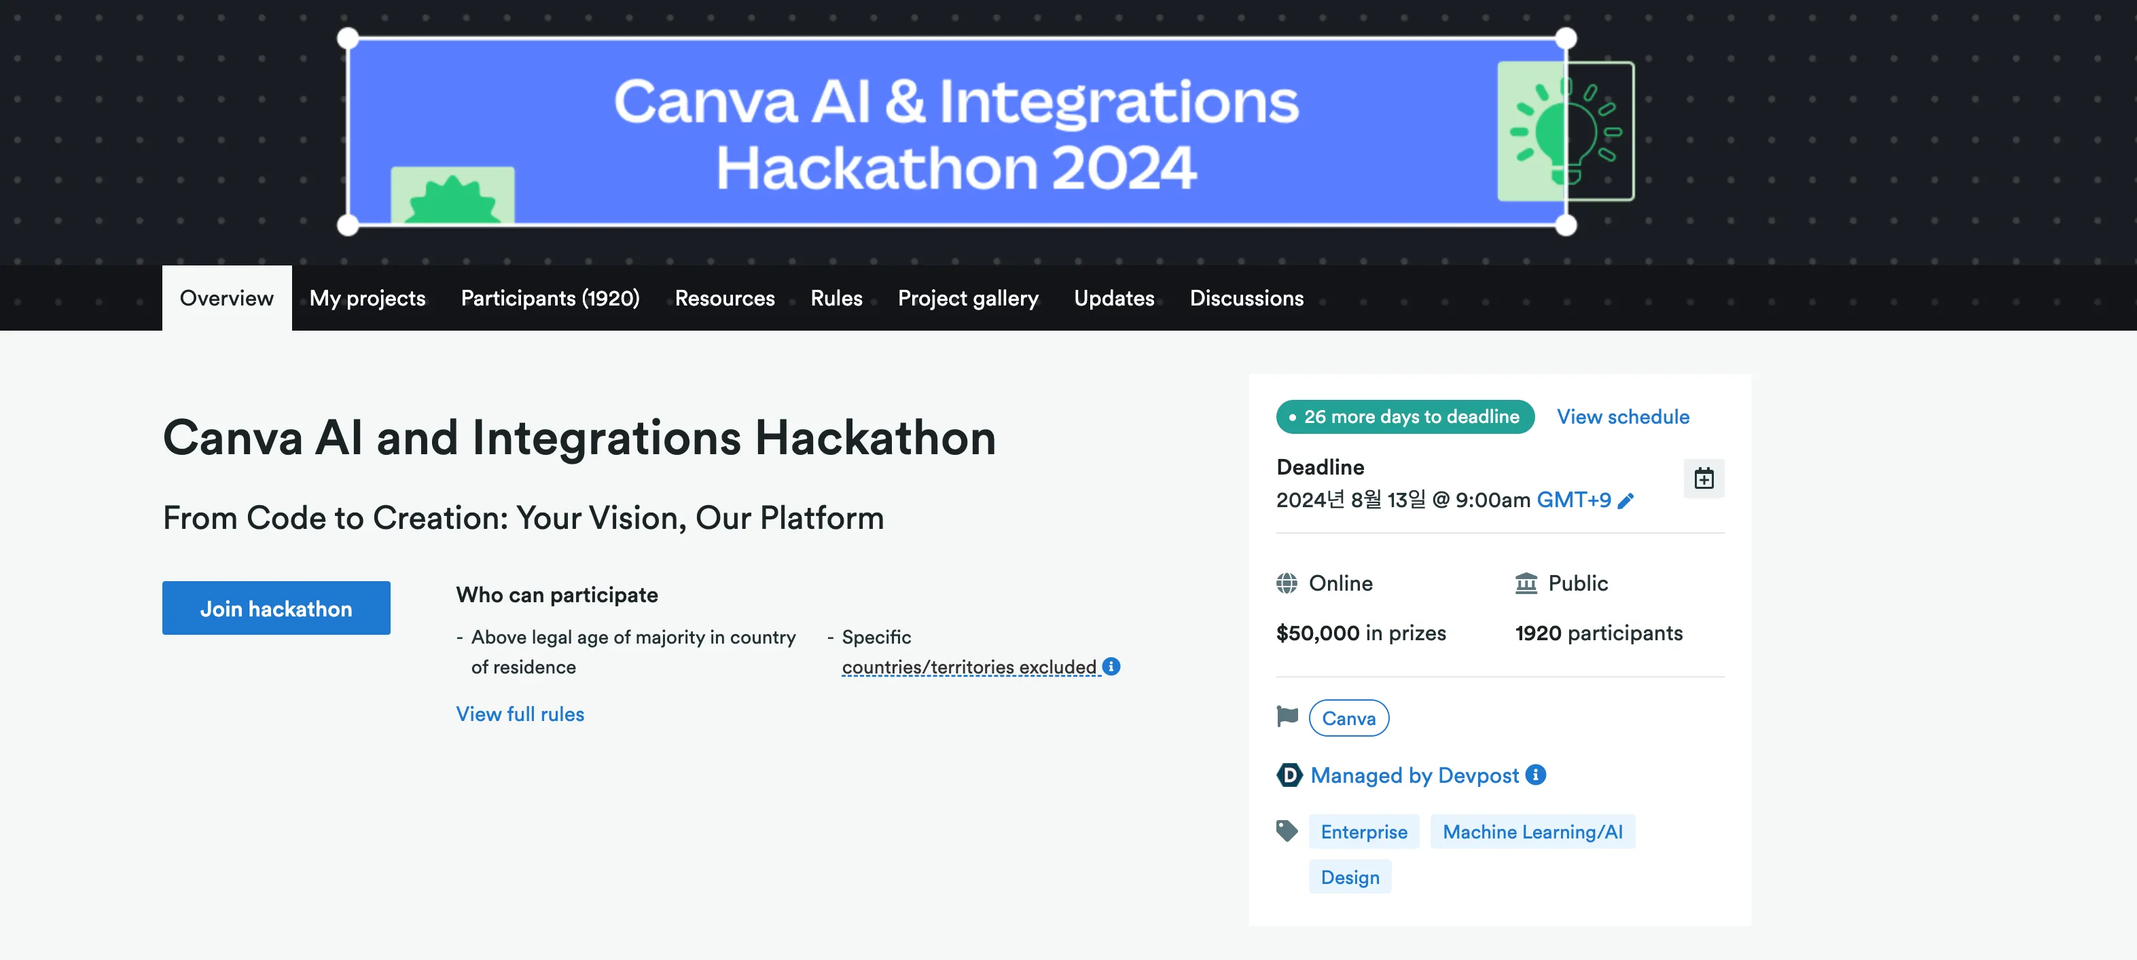Click info icon next to countries excluded
Viewport: 2137px width, 960px height.
point(1111,667)
